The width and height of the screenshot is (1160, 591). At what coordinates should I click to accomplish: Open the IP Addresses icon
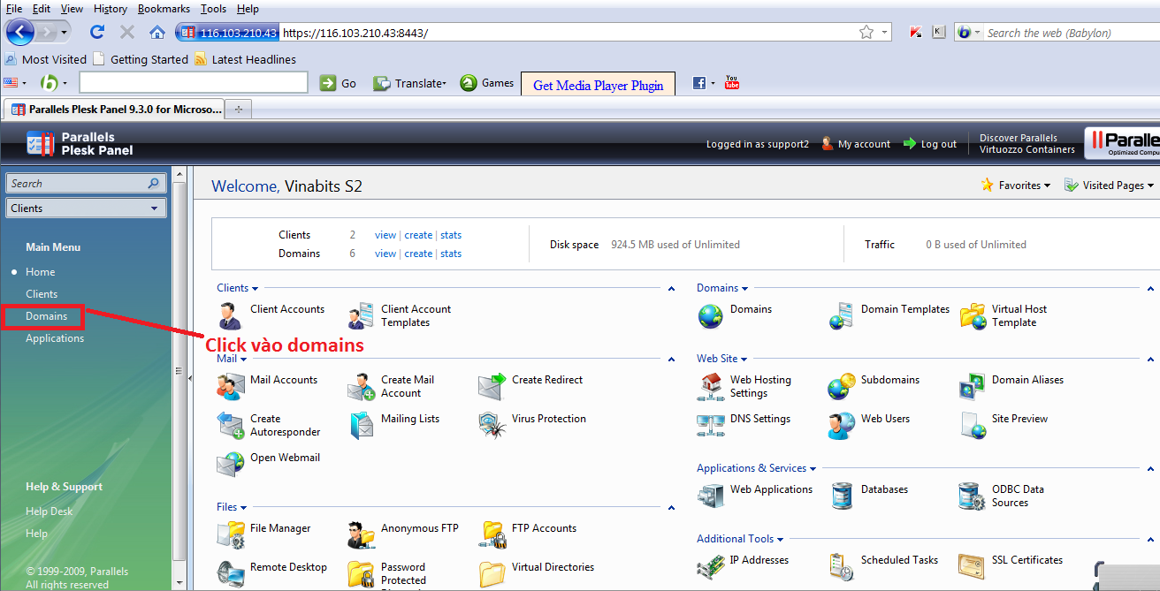[x=710, y=567]
